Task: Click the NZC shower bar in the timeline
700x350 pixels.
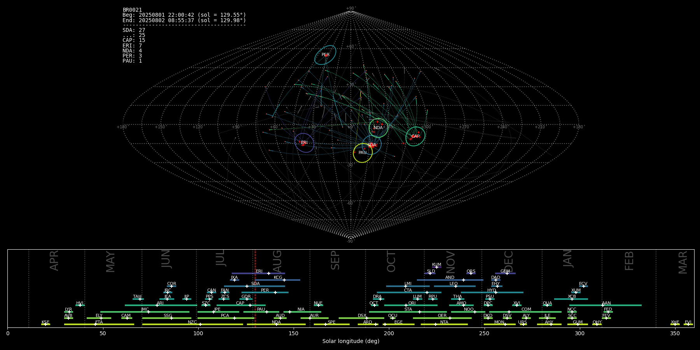Action: point(192,324)
